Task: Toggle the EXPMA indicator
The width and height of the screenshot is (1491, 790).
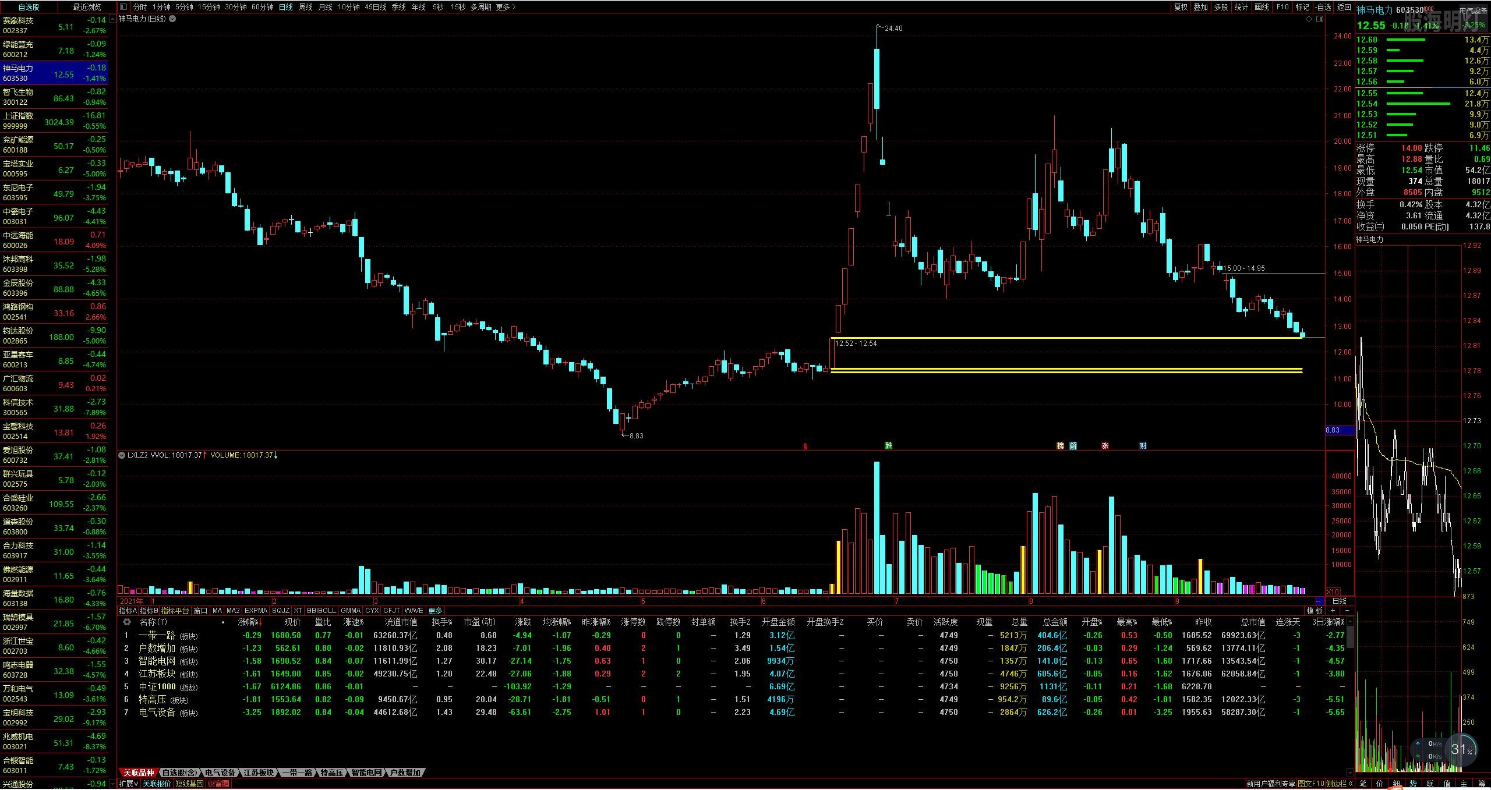Action: pyautogui.click(x=256, y=611)
